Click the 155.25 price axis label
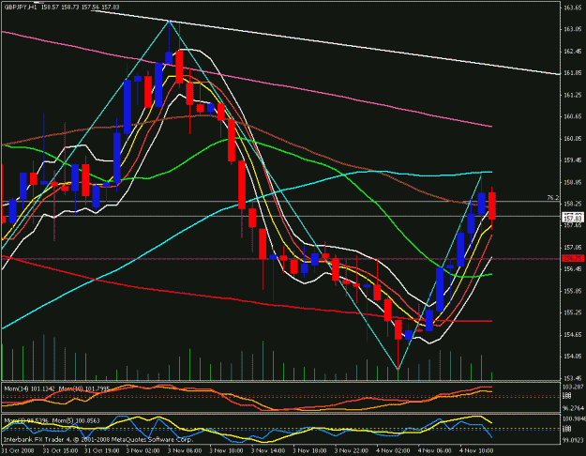This screenshot has width=586, height=456. (x=572, y=312)
